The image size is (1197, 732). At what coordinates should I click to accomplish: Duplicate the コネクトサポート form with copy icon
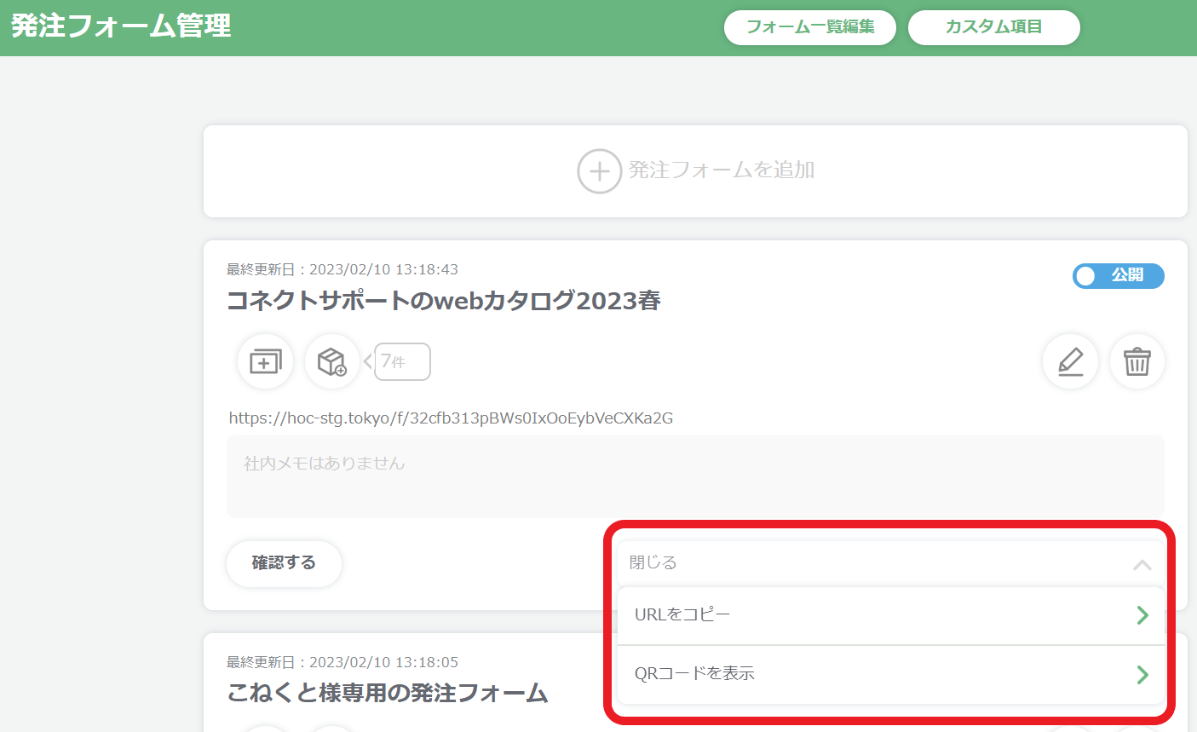(265, 361)
